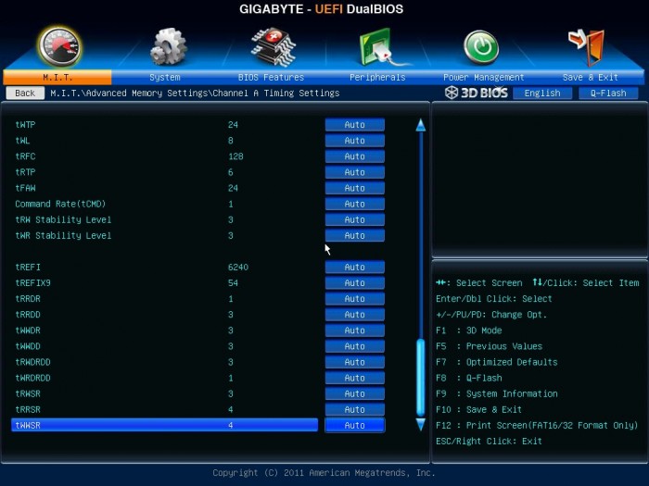Select the tRTP timing row label

[25, 172]
